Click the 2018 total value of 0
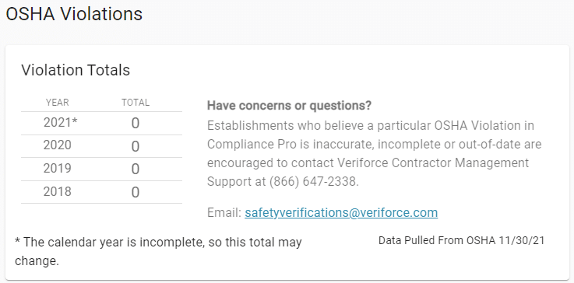The image size is (574, 283). [136, 192]
